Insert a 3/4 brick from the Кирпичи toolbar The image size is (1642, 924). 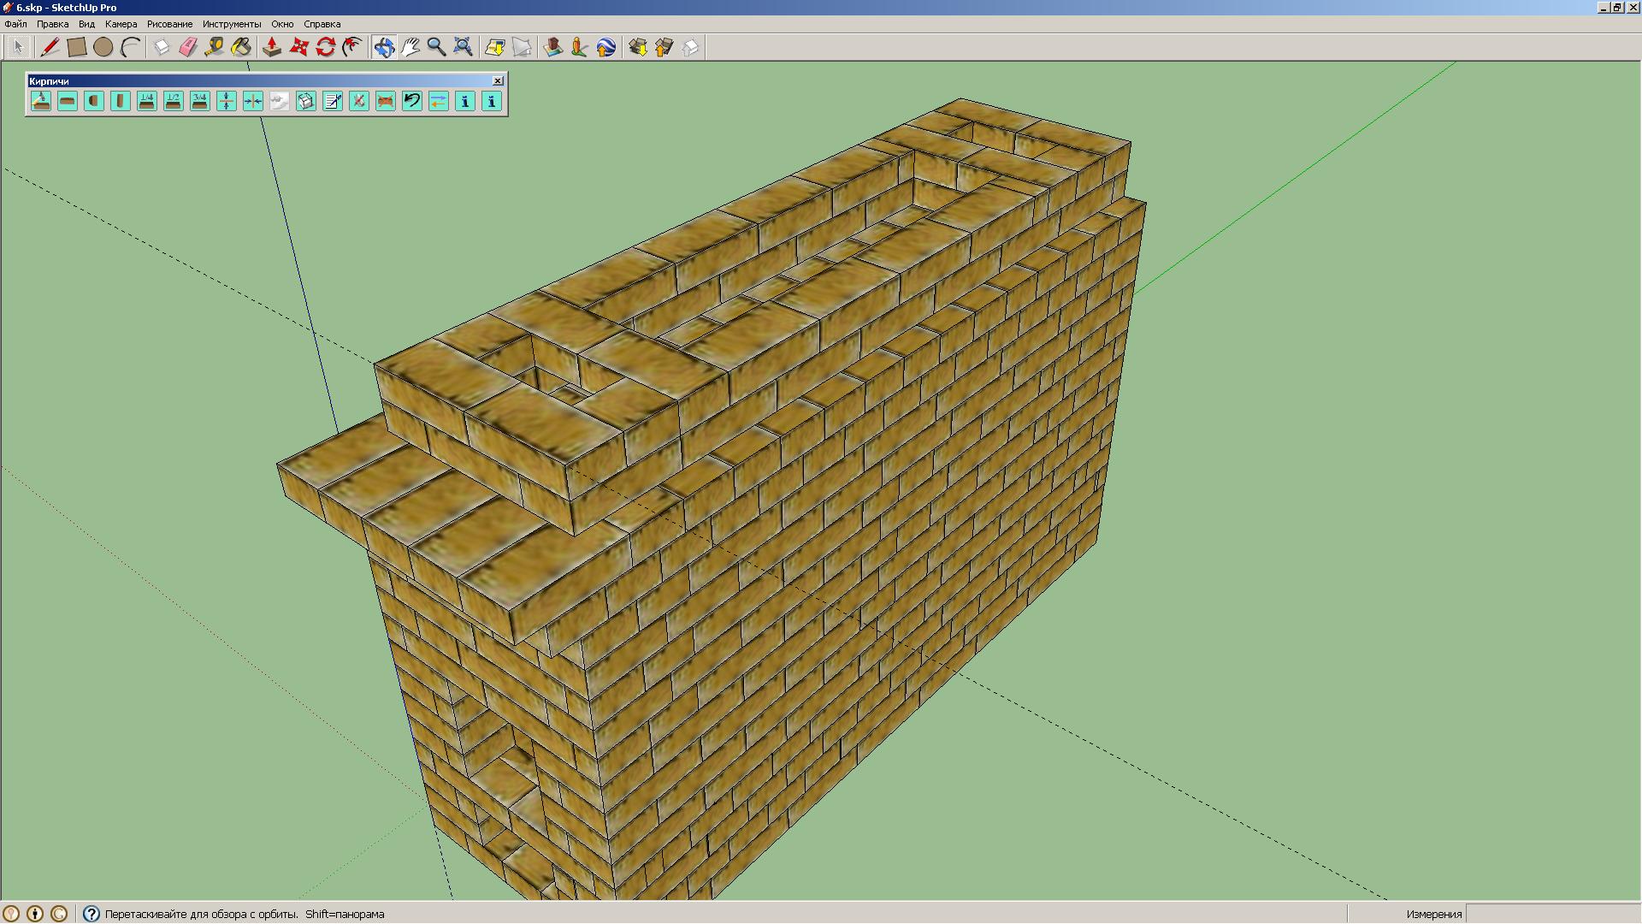pos(200,101)
